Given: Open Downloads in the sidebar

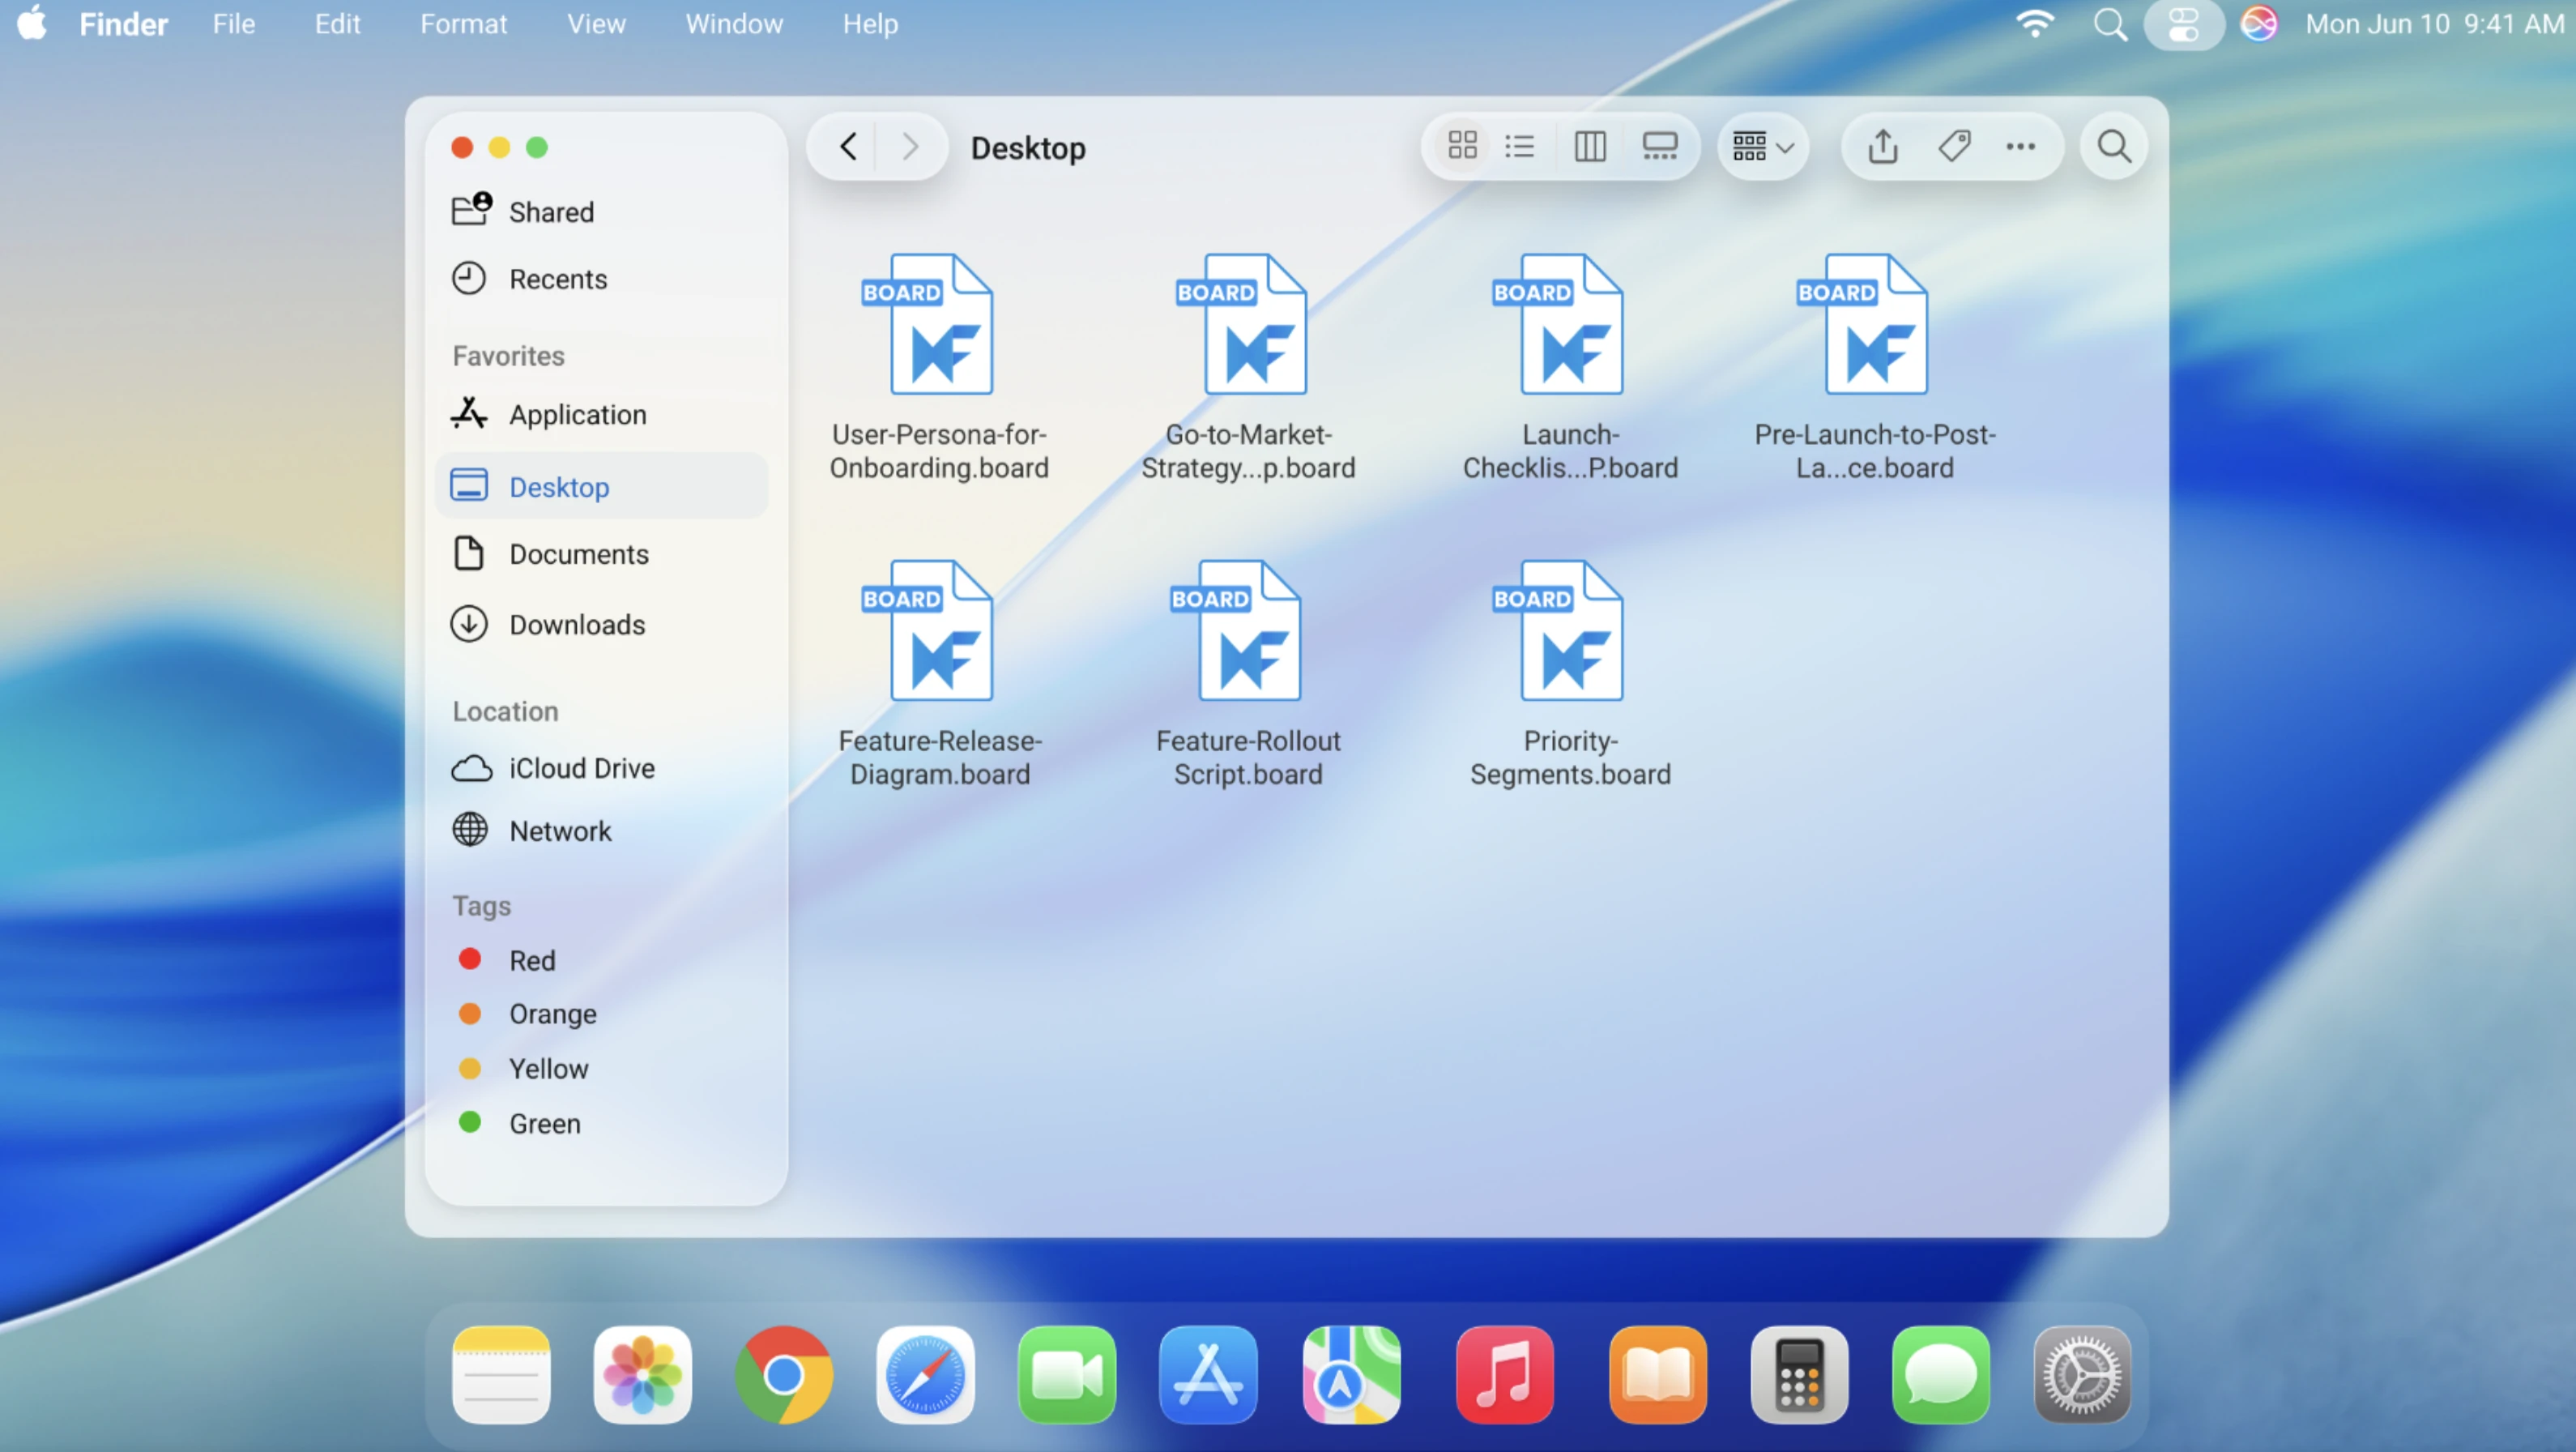Looking at the screenshot, I should [576, 625].
